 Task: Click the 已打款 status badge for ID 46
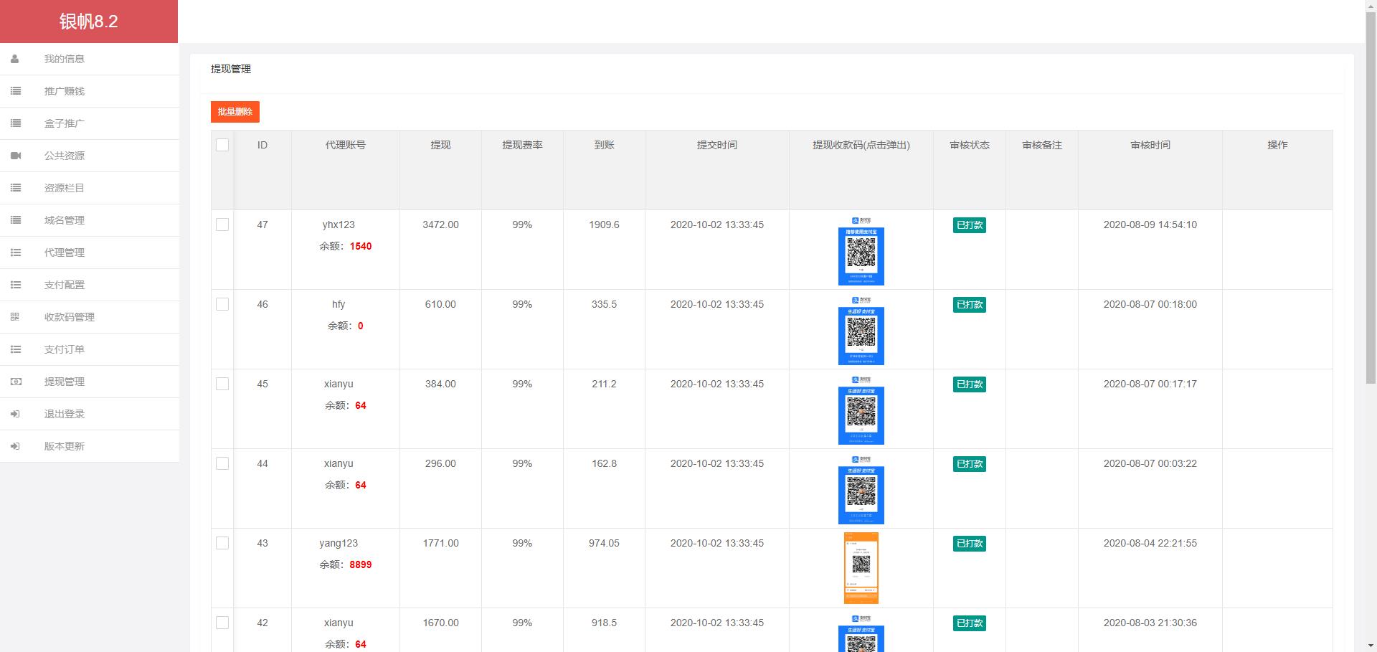click(969, 304)
